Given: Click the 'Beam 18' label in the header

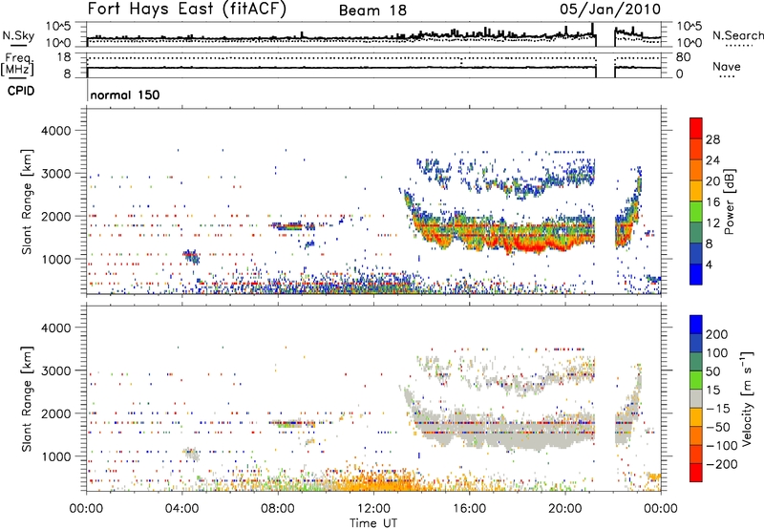Looking at the screenshot, I should pyautogui.click(x=372, y=11).
